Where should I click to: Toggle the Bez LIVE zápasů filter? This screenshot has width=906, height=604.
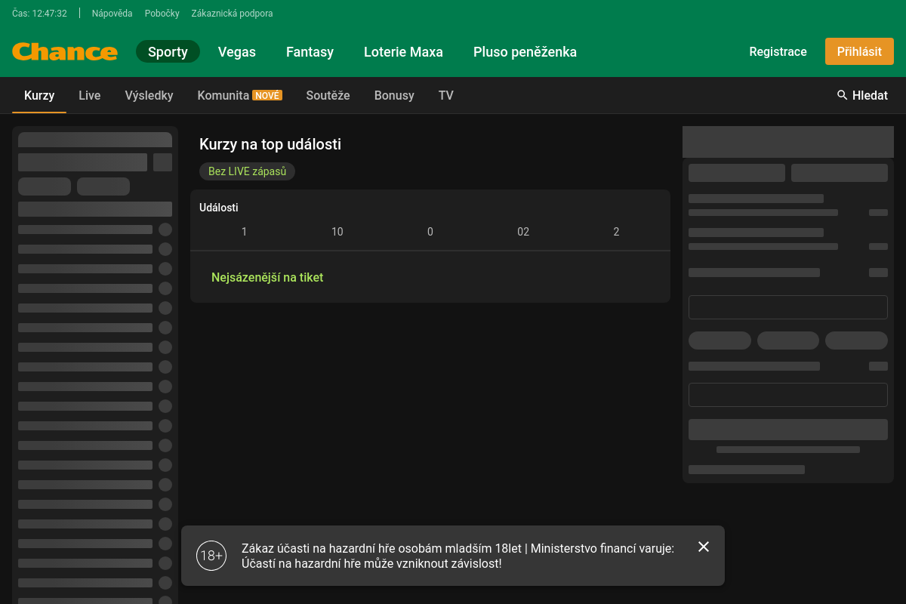pyautogui.click(x=247, y=171)
